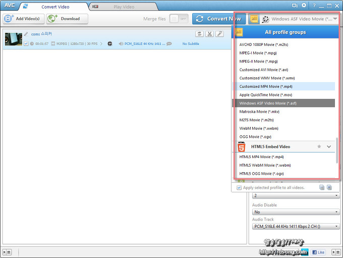
Task: Toggle the Merge files switch
Action: tap(179, 19)
